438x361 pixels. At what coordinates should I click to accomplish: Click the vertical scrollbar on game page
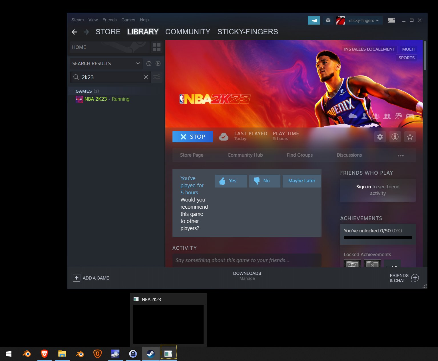(425, 56)
